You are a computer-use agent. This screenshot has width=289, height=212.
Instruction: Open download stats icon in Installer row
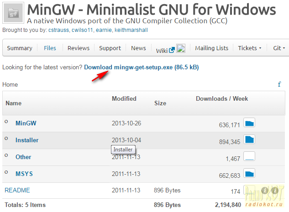249,140
